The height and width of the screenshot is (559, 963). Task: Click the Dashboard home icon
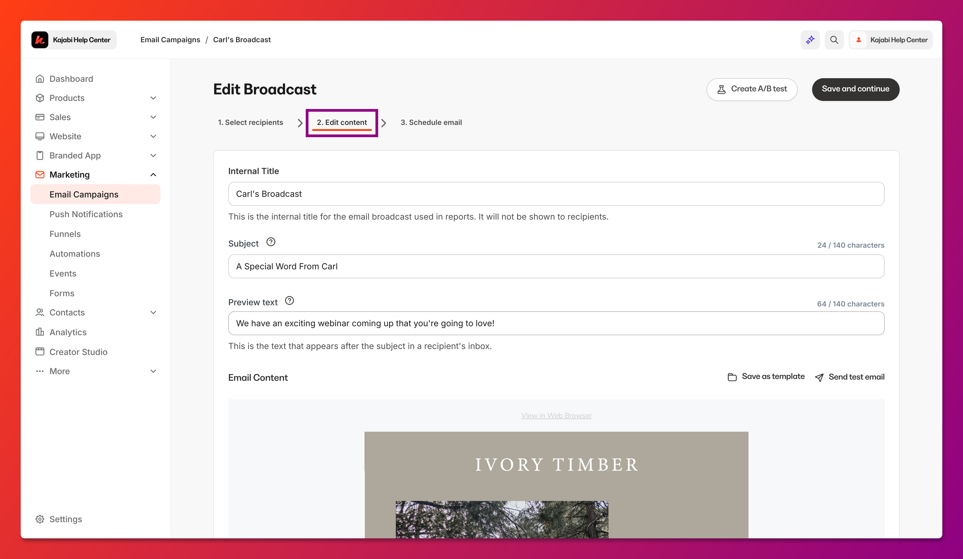click(x=40, y=78)
